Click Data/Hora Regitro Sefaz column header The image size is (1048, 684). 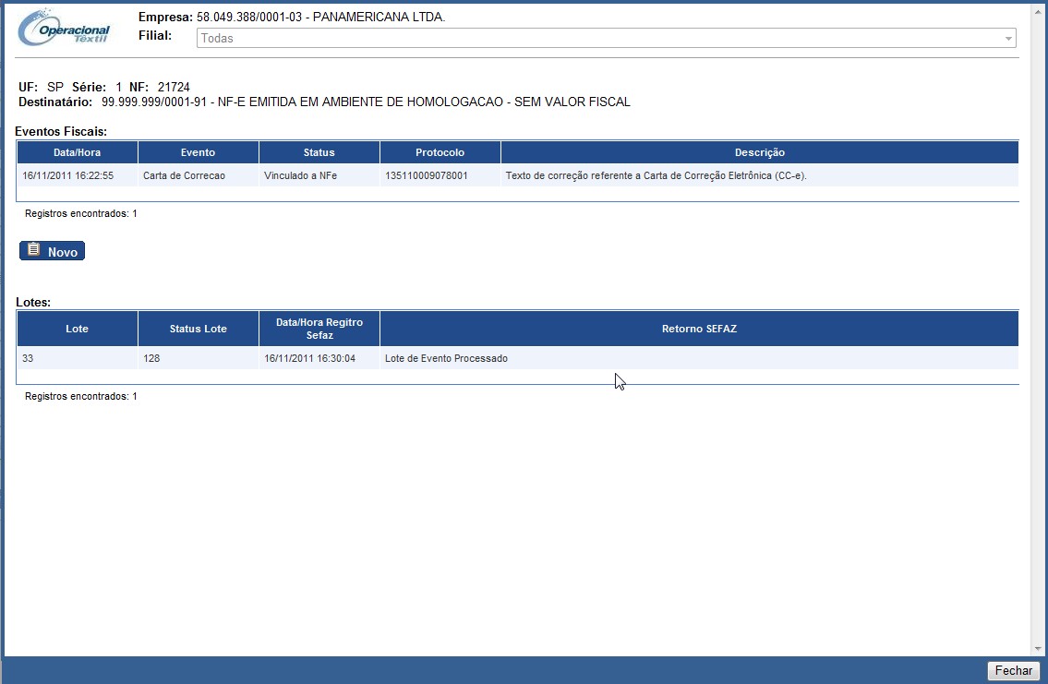[x=319, y=329]
